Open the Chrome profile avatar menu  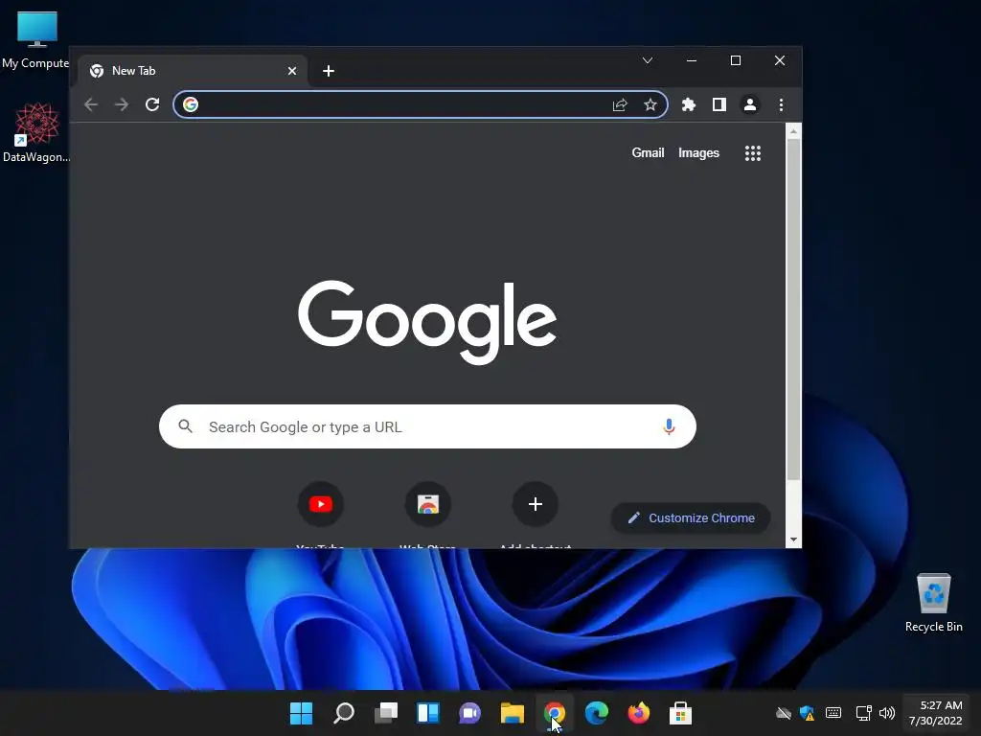[749, 104]
